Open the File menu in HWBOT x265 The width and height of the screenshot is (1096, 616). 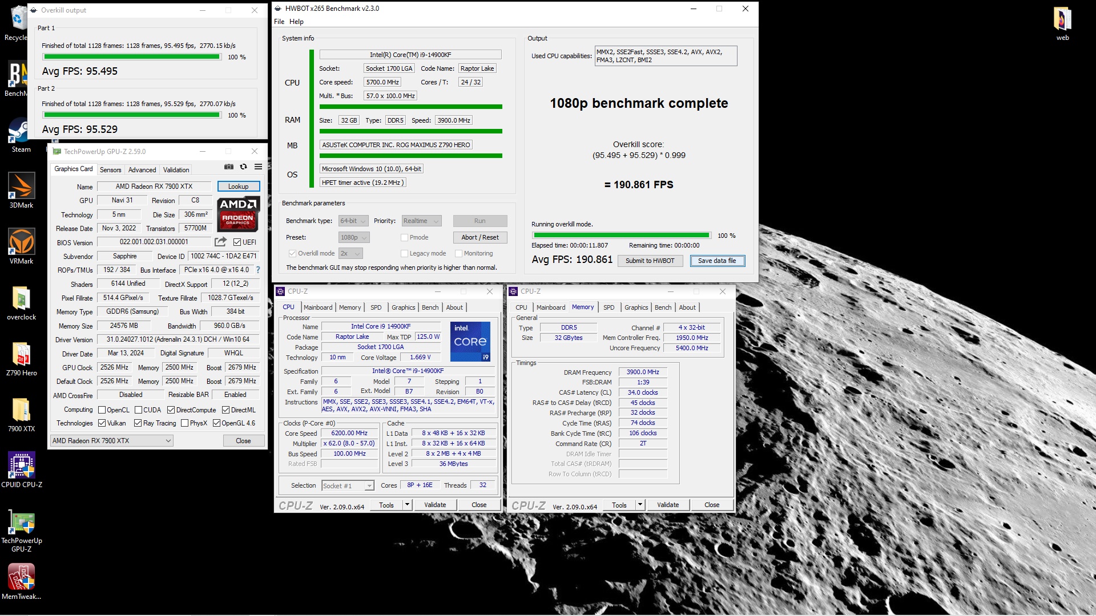279,22
